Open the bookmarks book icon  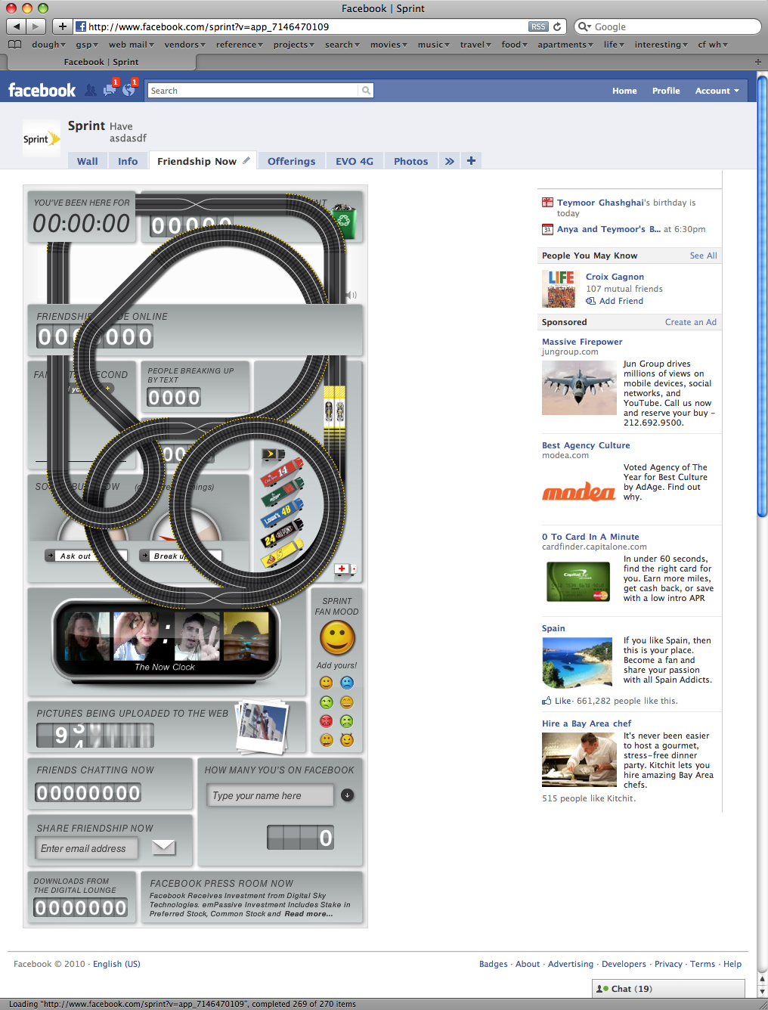(x=14, y=45)
